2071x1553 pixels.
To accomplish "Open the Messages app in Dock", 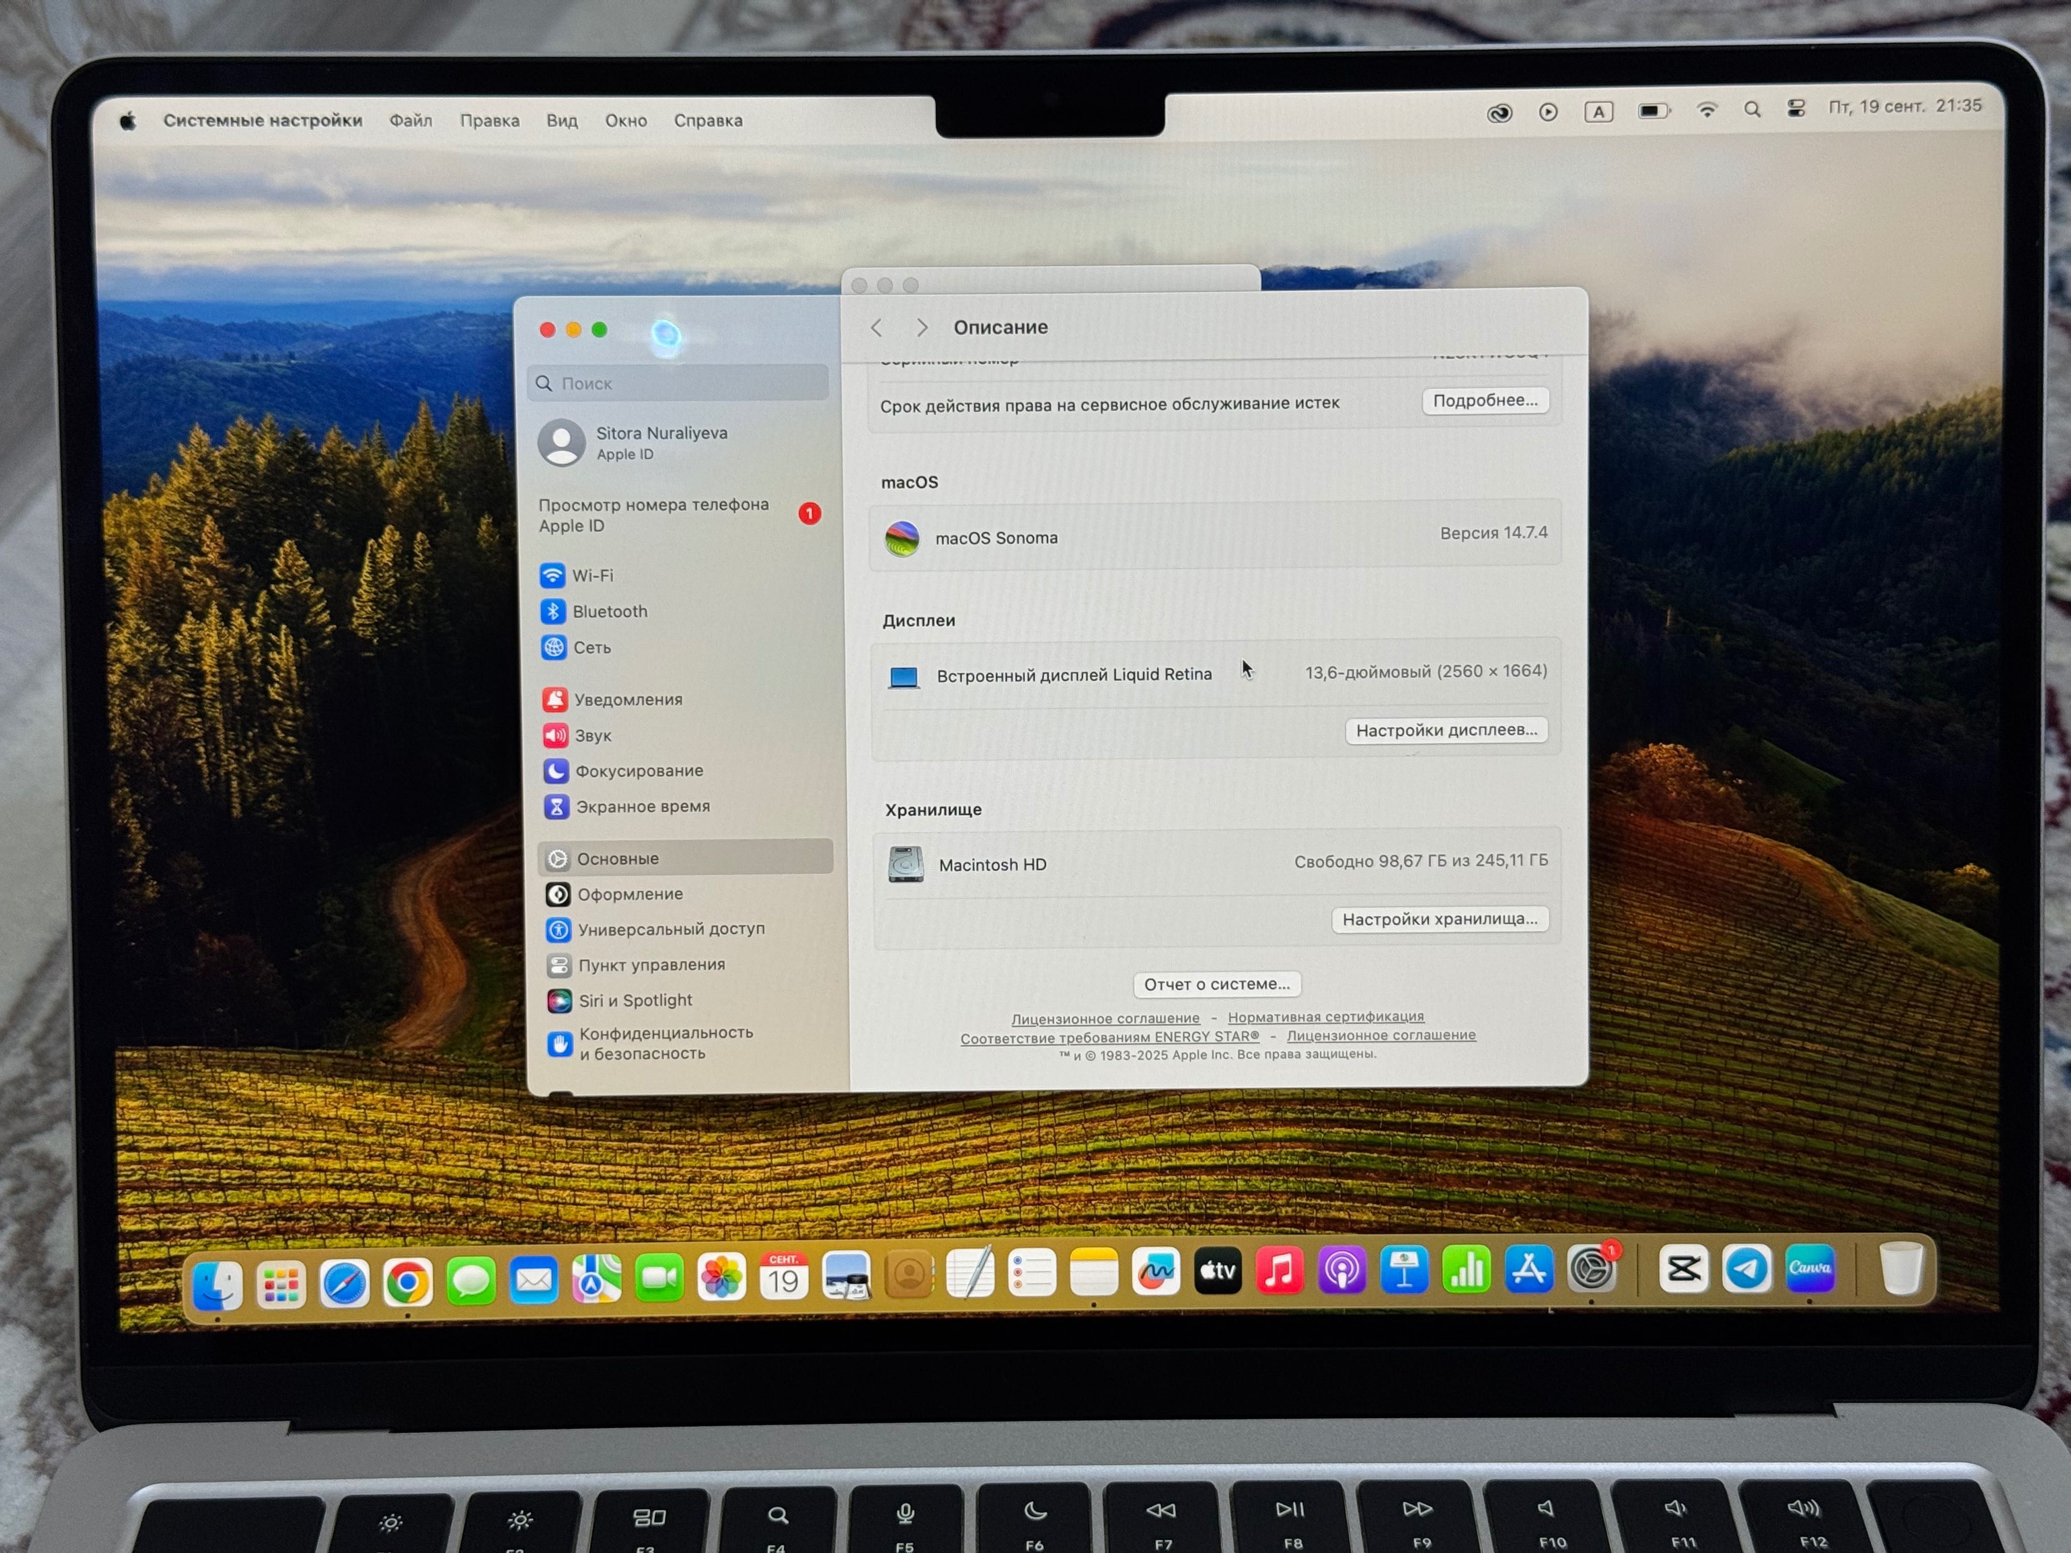I will pos(471,1281).
